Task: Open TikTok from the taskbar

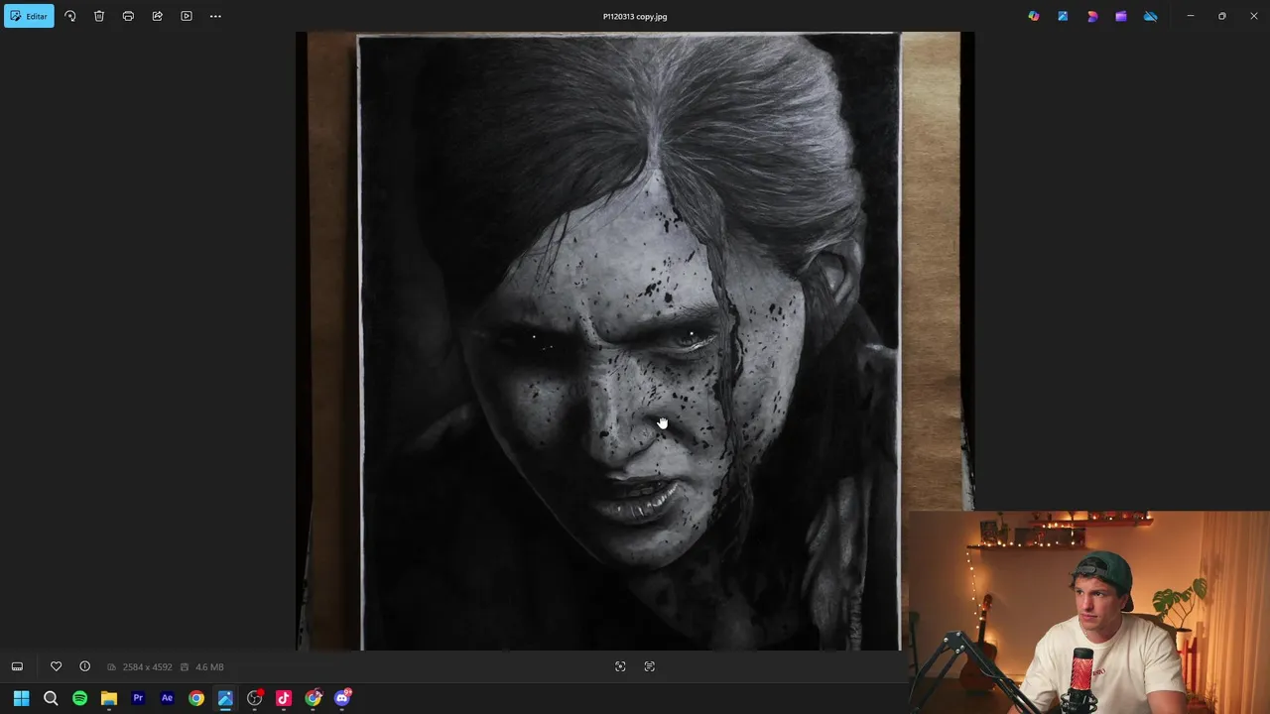Action: pos(284,698)
